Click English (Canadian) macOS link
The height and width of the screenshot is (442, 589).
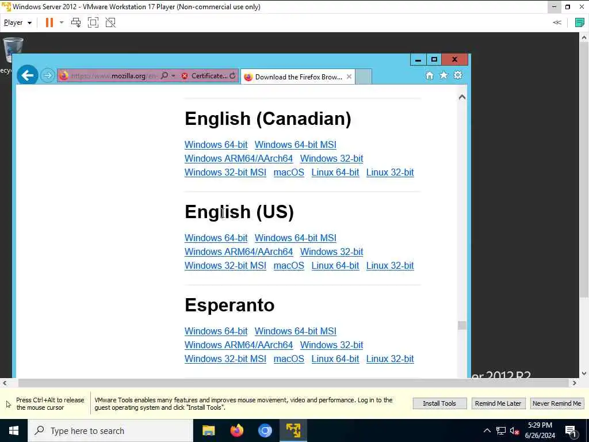(x=289, y=173)
